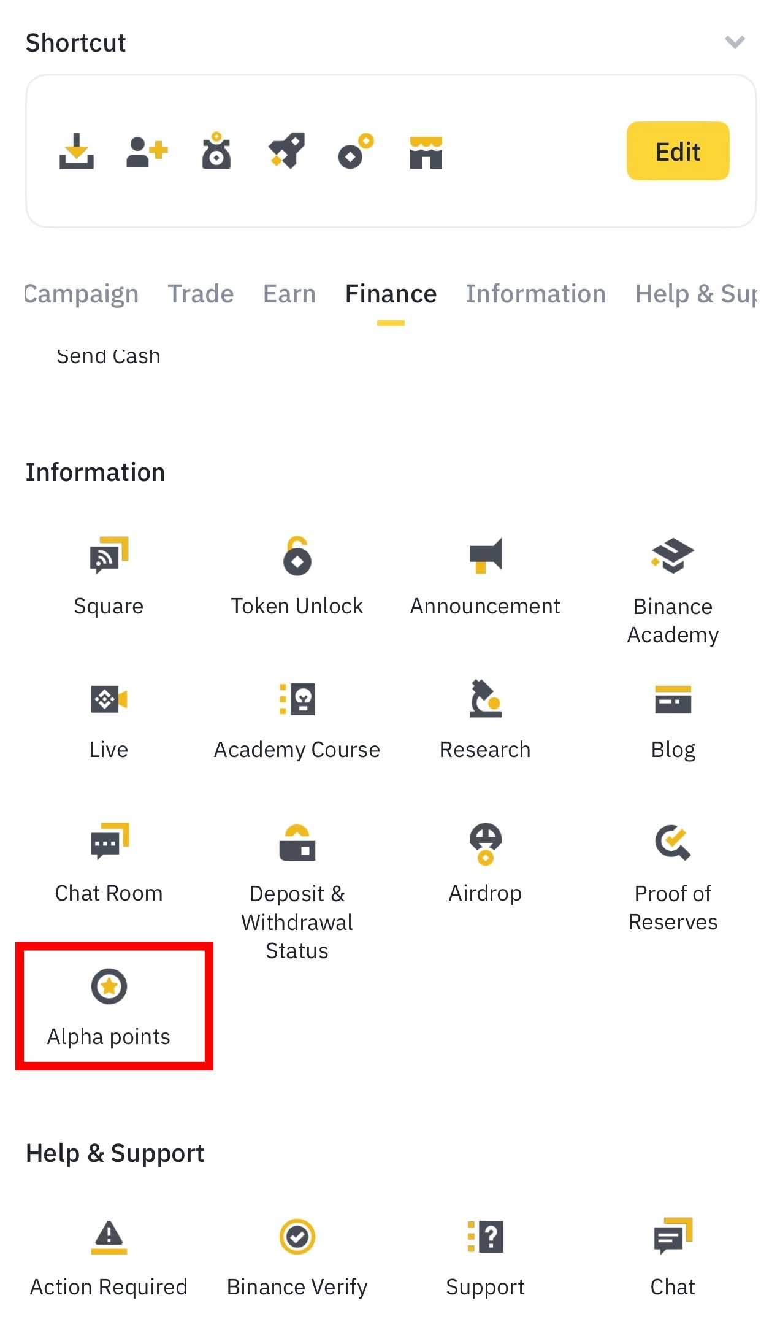
Task: Select the Research microscope icon
Action: tap(484, 702)
